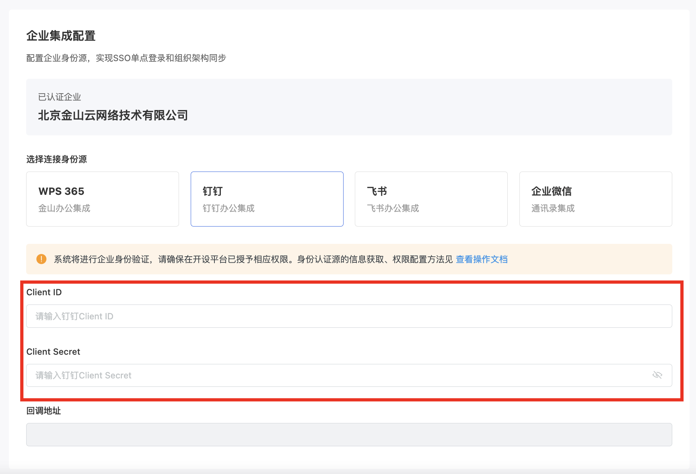The height and width of the screenshot is (474, 696).
Task: Click the SSO description text under heading
Action: [x=126, y=58]
